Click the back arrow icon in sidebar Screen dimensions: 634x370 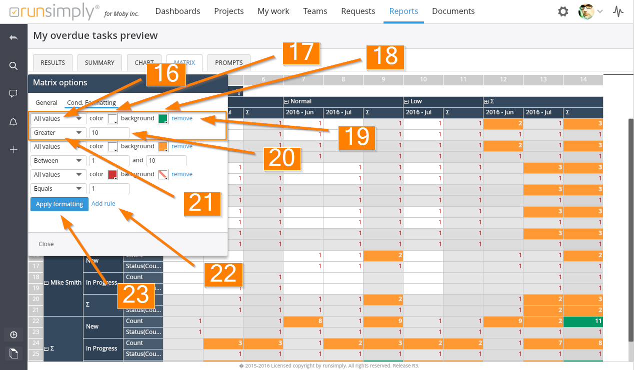click(13, 38)
